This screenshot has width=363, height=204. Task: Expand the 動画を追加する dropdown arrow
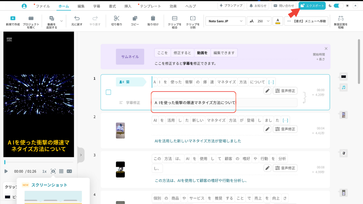(x=62, y=21)
